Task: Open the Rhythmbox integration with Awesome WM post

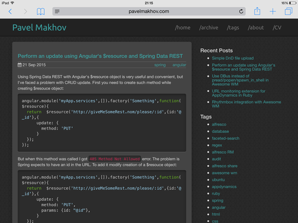Action: coord(246,104)
